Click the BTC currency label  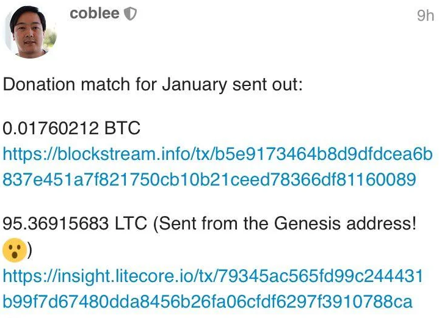pos(122,128)
